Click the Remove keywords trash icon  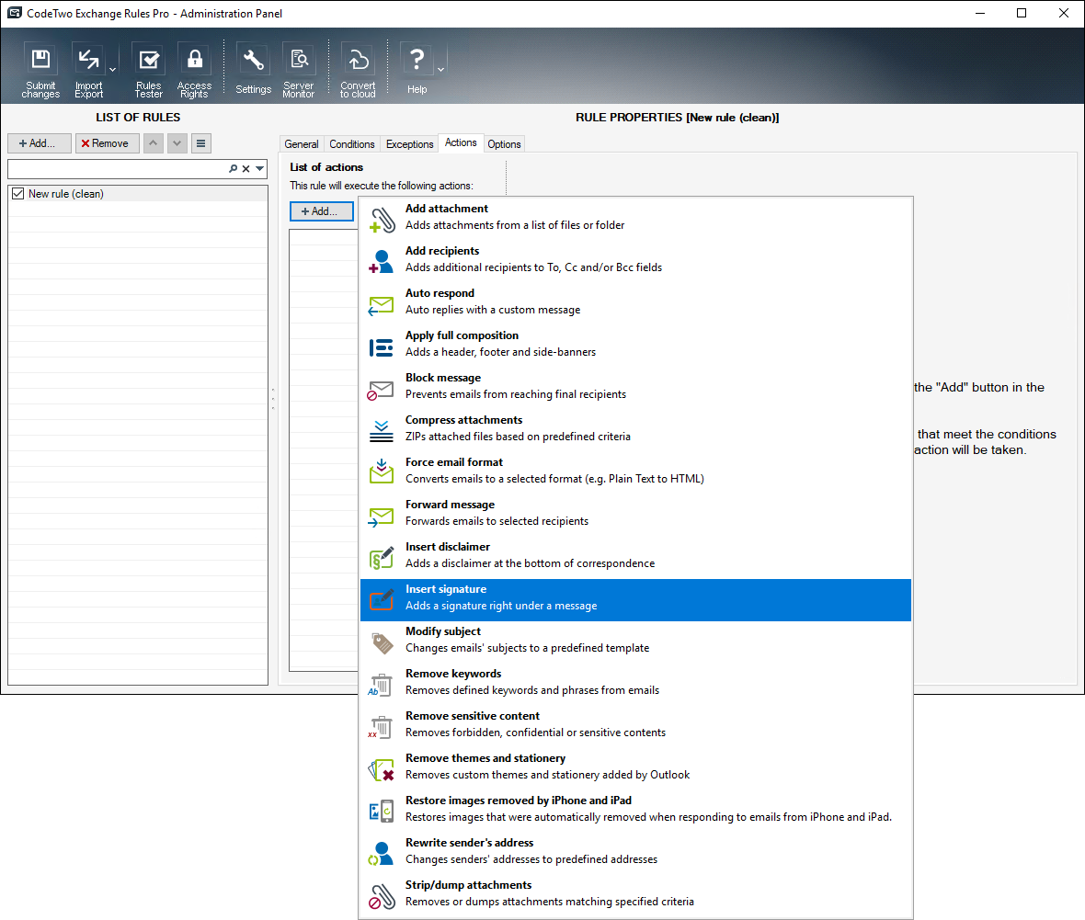[380, 685]
